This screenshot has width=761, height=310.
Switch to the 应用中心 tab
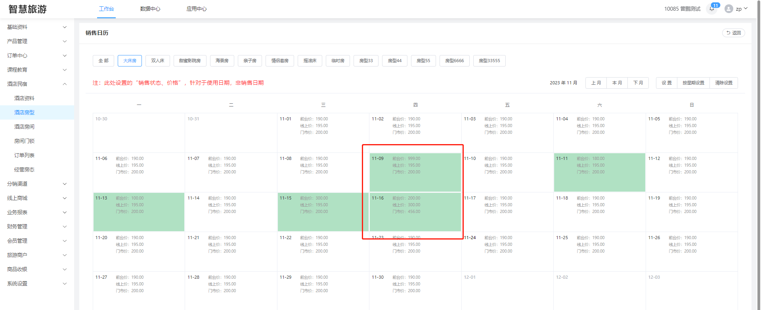point(196,9)
